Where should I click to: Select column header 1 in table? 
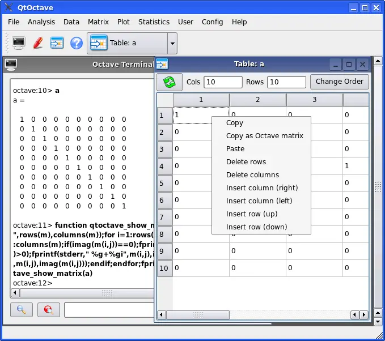coord(201,100)
